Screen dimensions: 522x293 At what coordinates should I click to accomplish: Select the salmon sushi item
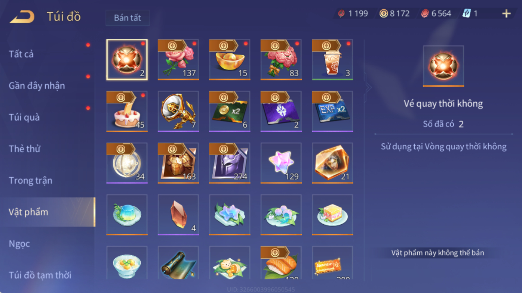coord(281,263)
